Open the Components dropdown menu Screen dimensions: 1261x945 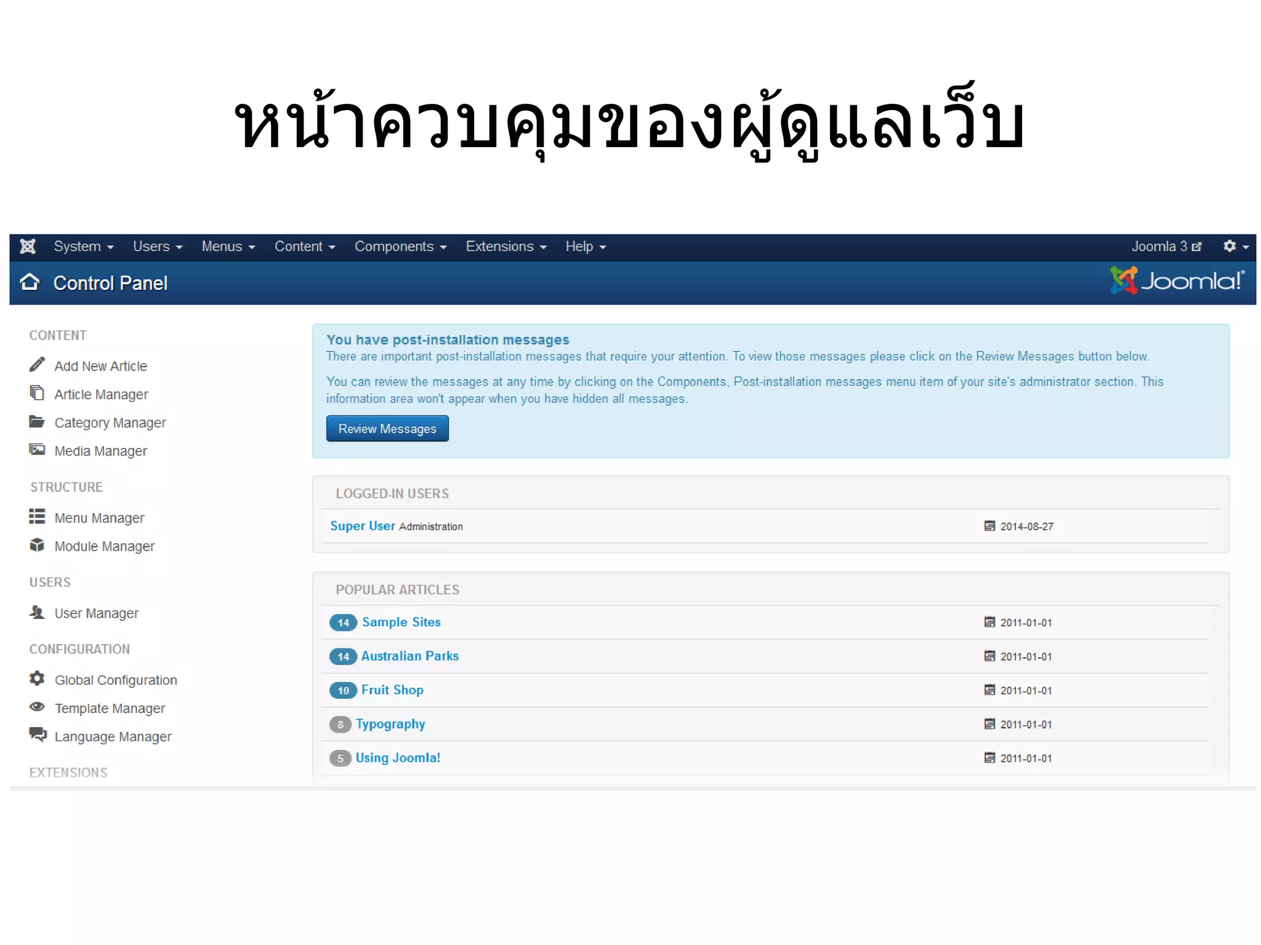tap(400, 246)
